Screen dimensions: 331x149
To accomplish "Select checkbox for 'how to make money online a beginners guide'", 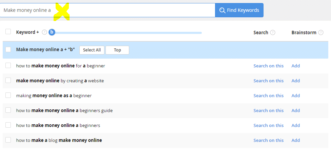I will [x=8, y=110].
